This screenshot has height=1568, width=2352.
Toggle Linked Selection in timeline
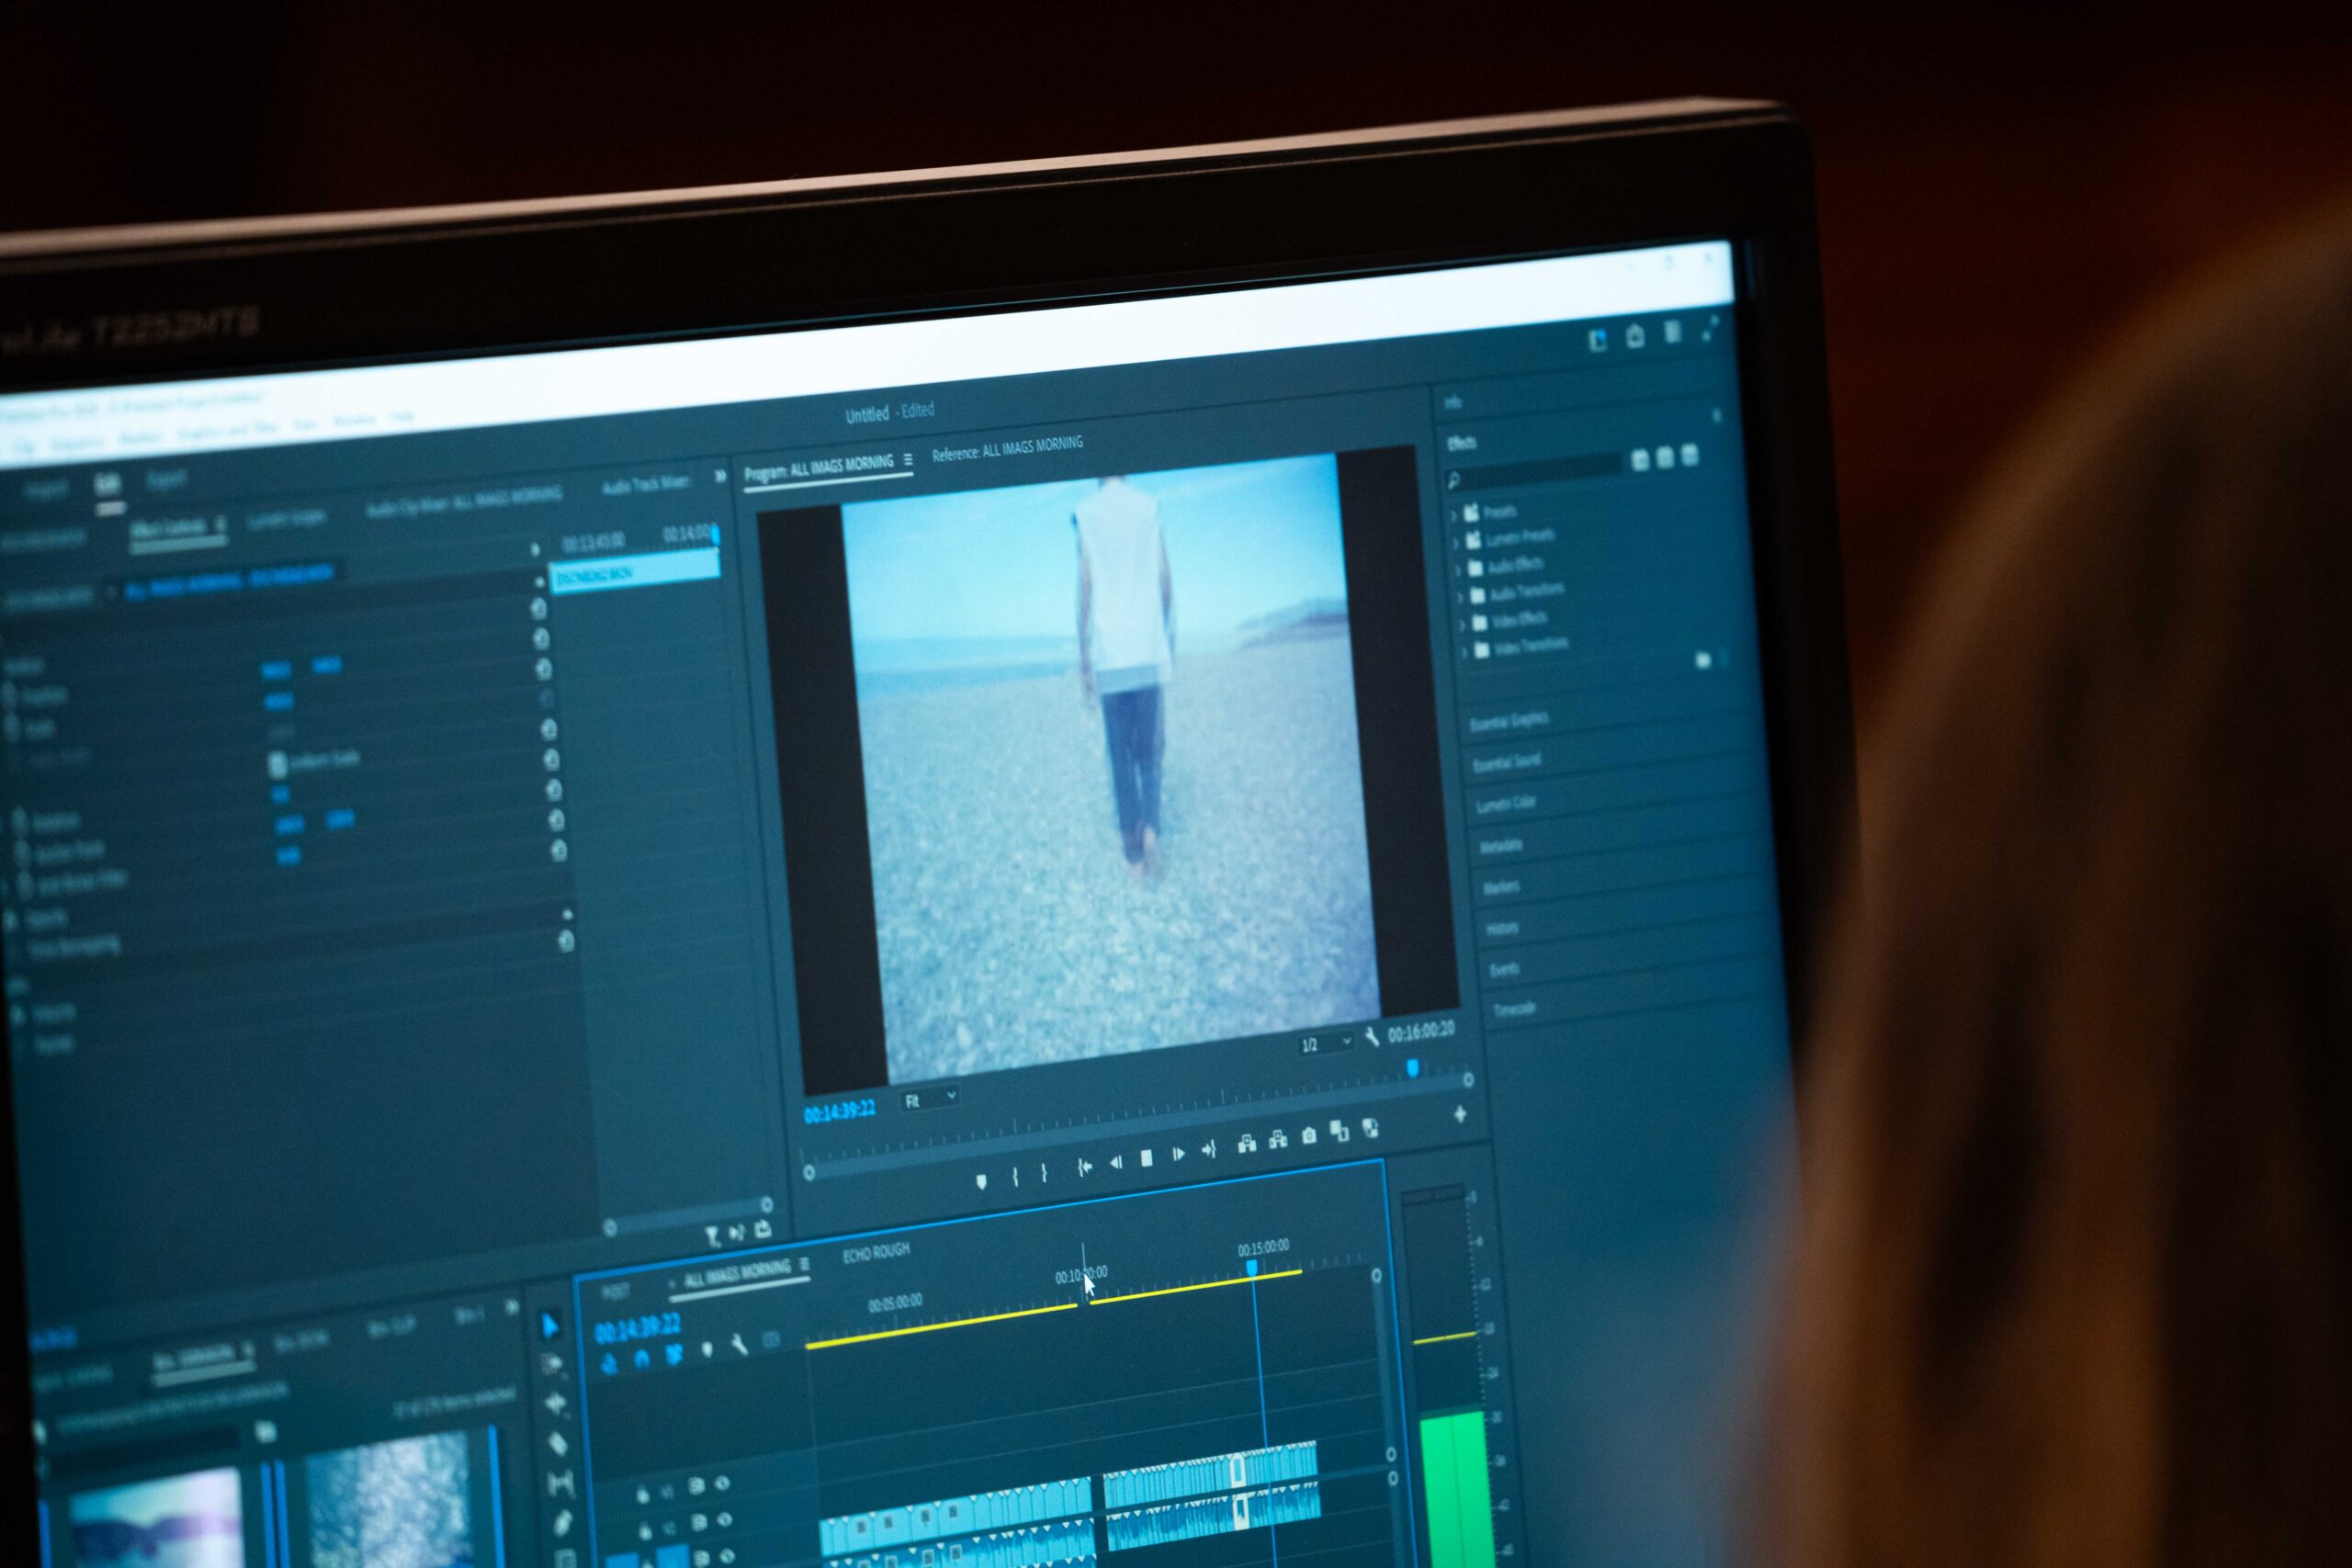674,1355
